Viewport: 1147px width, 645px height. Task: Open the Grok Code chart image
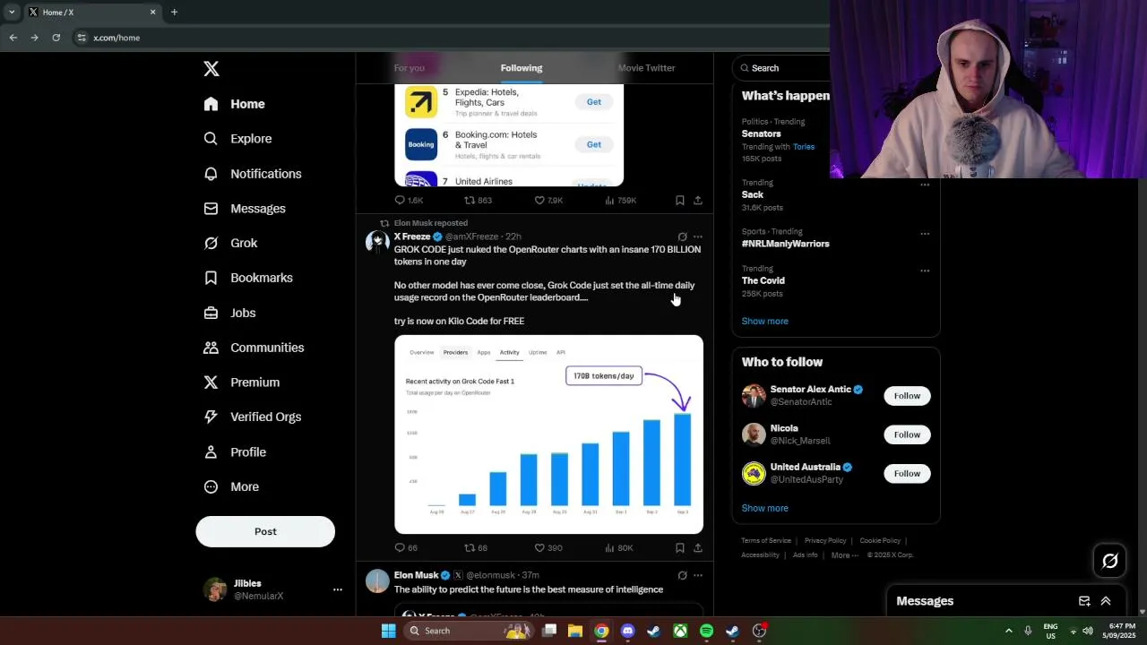(x=548, y=434)
